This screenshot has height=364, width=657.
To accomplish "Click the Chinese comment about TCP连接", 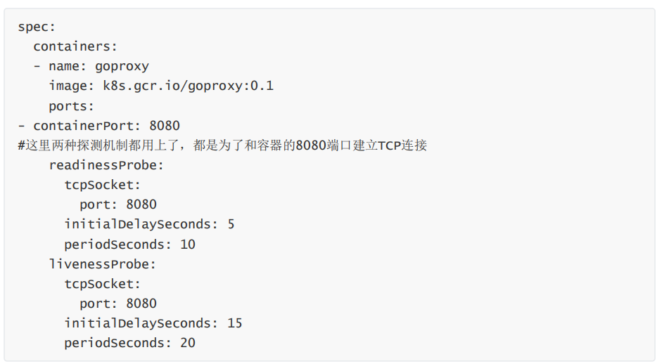I will click(222, 145).
